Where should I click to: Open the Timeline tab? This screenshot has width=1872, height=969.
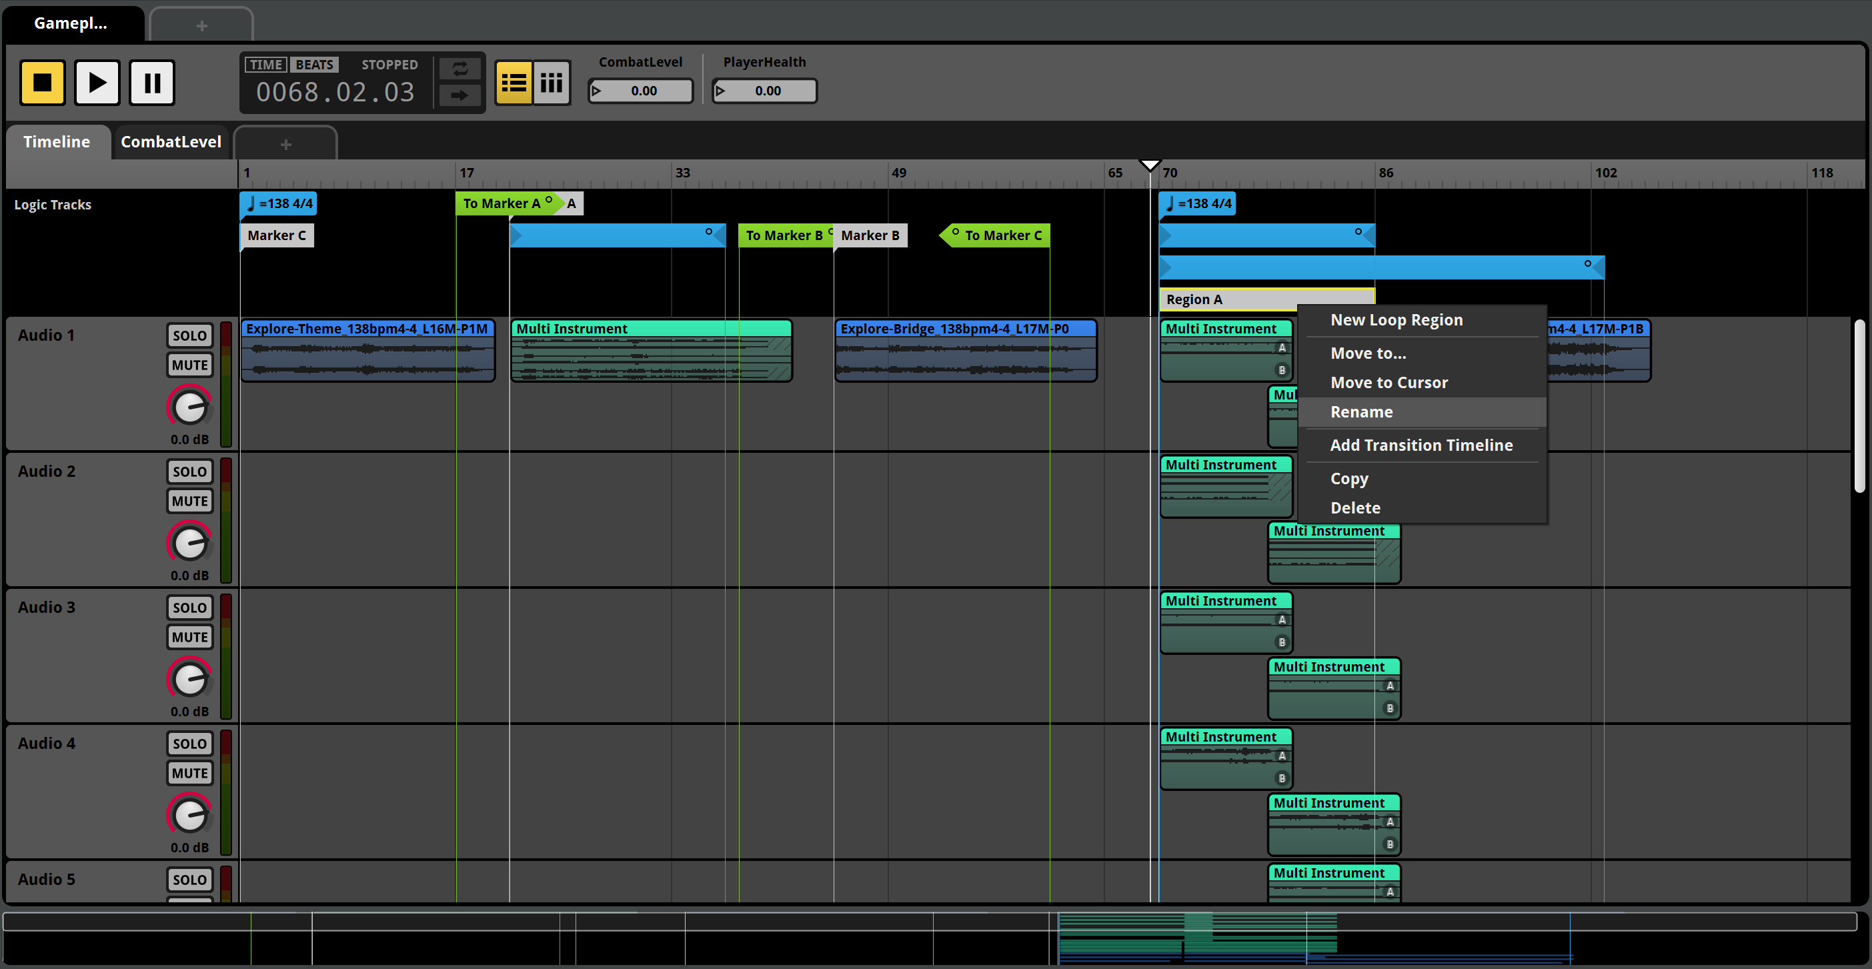coord(57,142)
